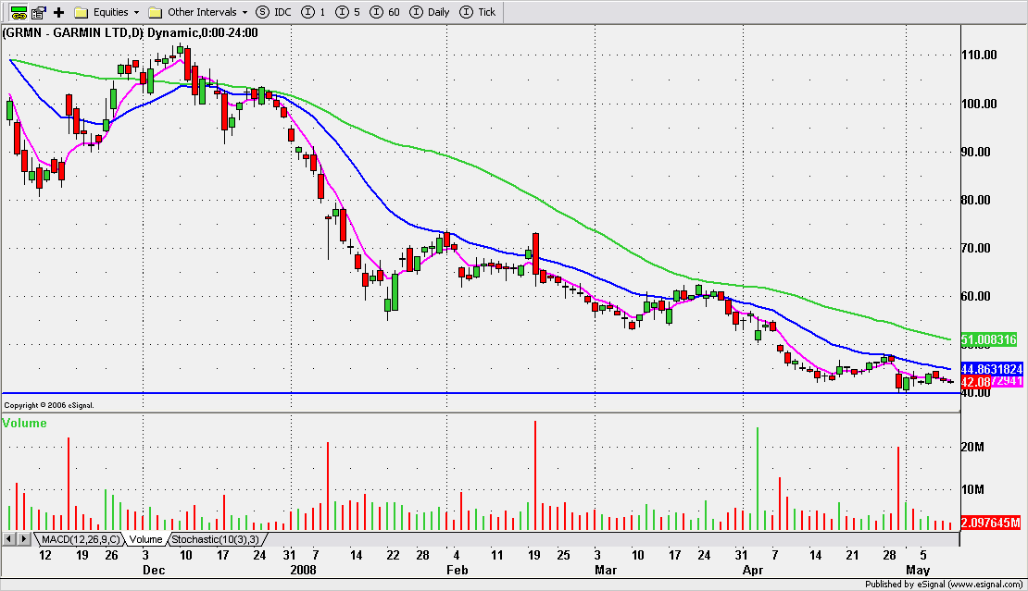Expand the Other Intervals dropdown
This screenshot has width=1028, height=591.
click(198, 12)
